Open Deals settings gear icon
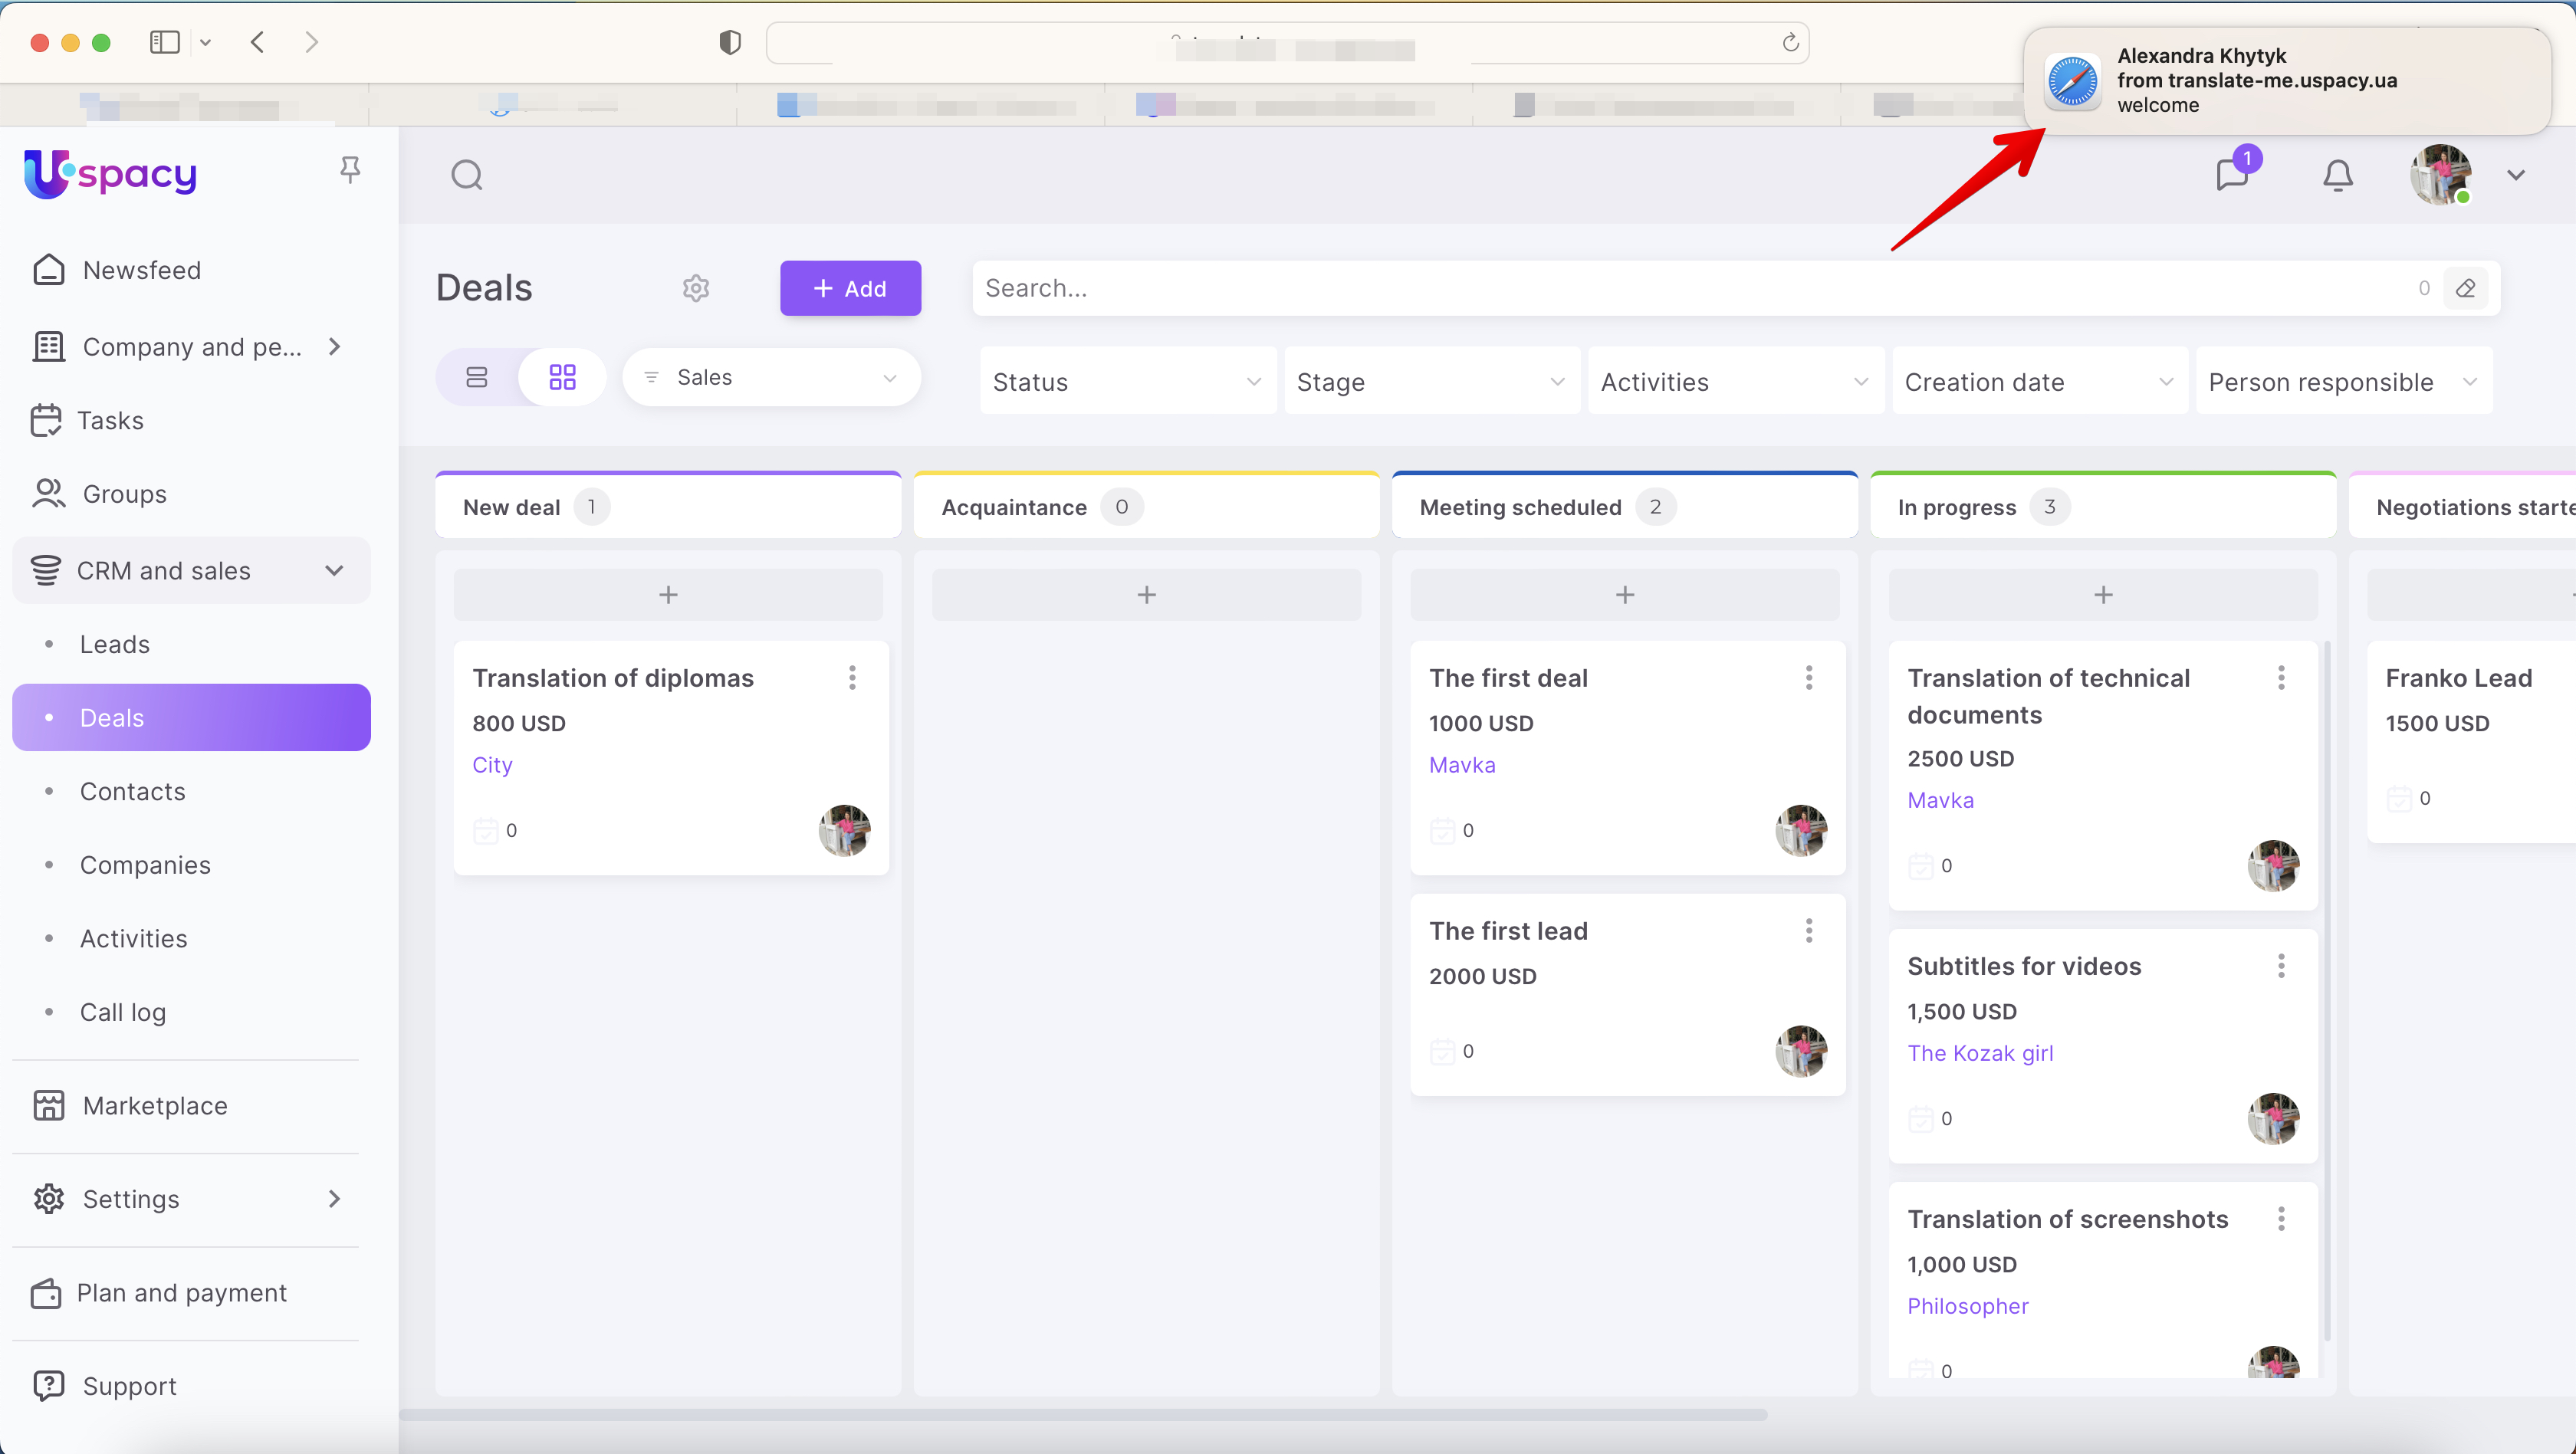The width and height of the screenshot is (2576, 1454). 696,288
